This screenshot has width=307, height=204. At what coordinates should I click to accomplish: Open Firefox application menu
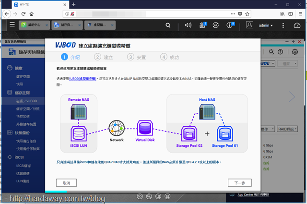click(x=301, y=14)
